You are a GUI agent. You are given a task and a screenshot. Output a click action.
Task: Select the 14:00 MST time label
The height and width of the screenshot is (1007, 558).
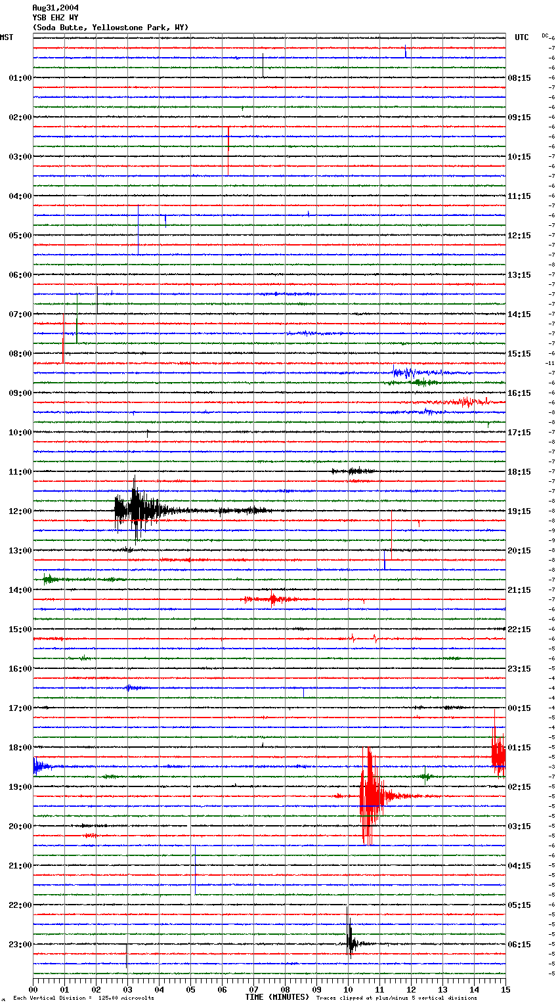pyautogui.click(x=20, y=590)
